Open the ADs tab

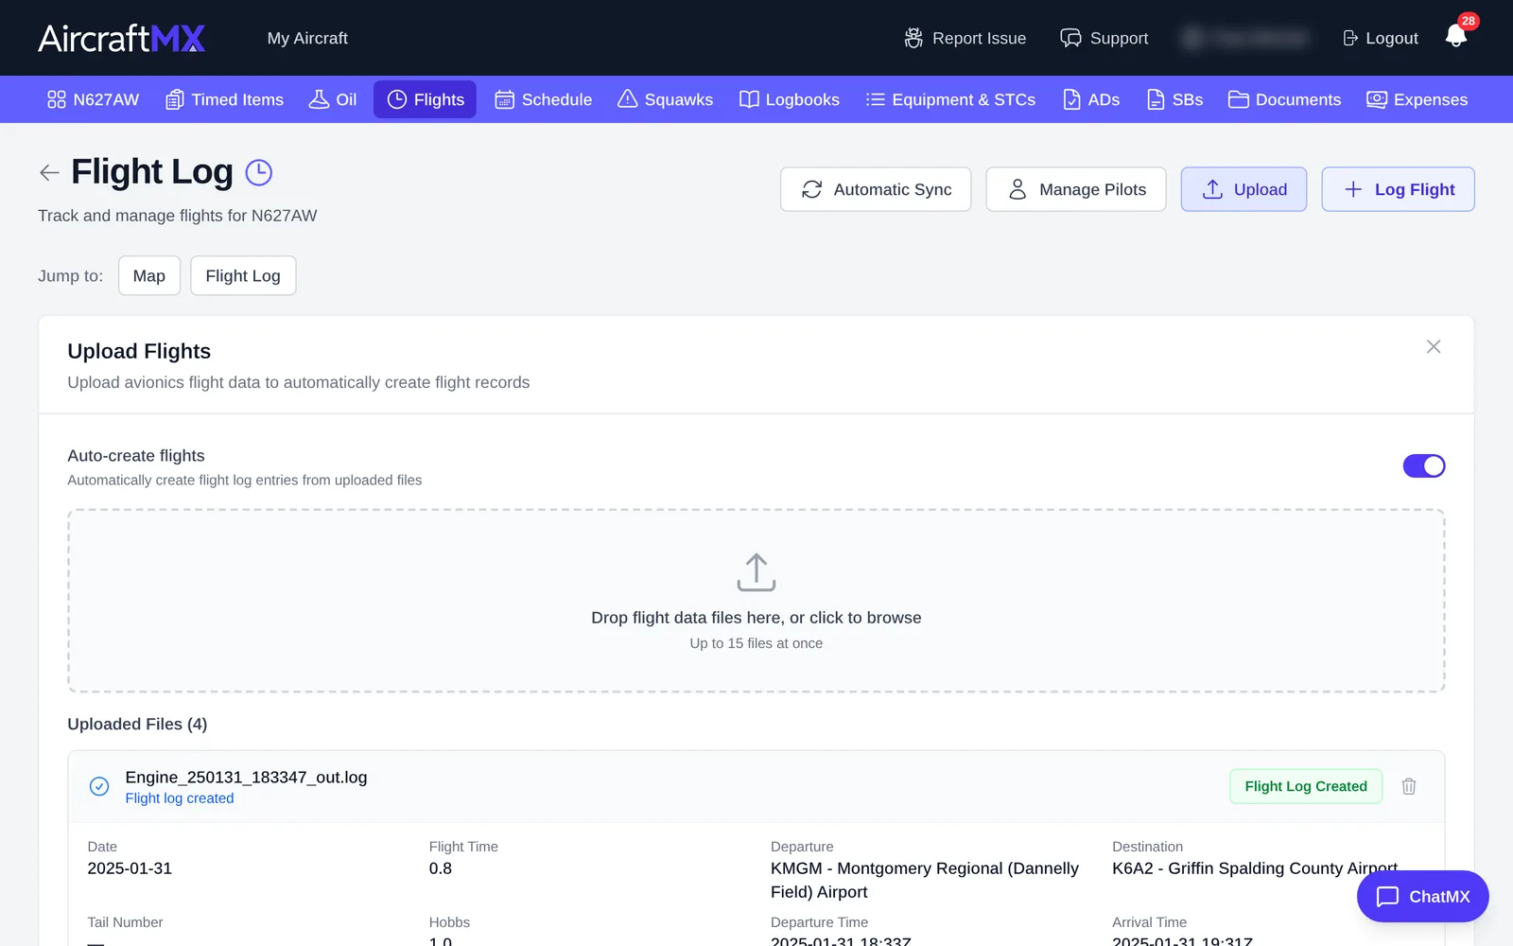(x=1091, y=99)
